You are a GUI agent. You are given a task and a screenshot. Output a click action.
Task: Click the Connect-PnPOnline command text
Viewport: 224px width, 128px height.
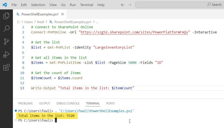click(x=49, y=32)
